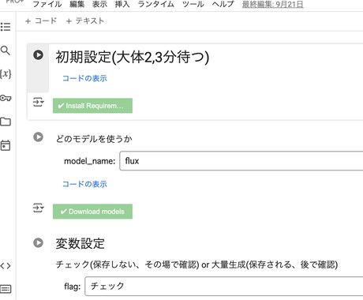Screen dimensions: 363x300
Task: Click the model_name field containing flux
Action: point(241,161)
